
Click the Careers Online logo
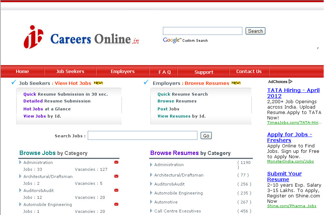click(x=81, y=38)
